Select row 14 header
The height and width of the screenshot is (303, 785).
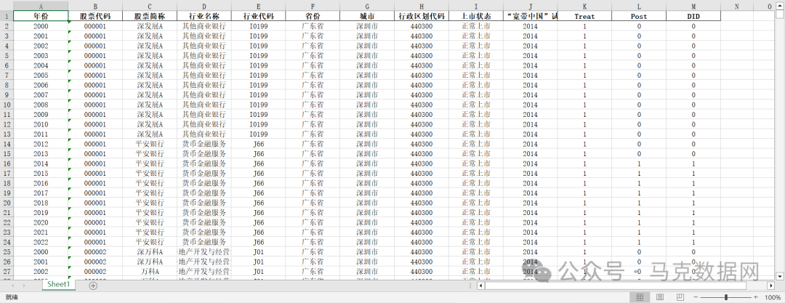pos(6,144)
